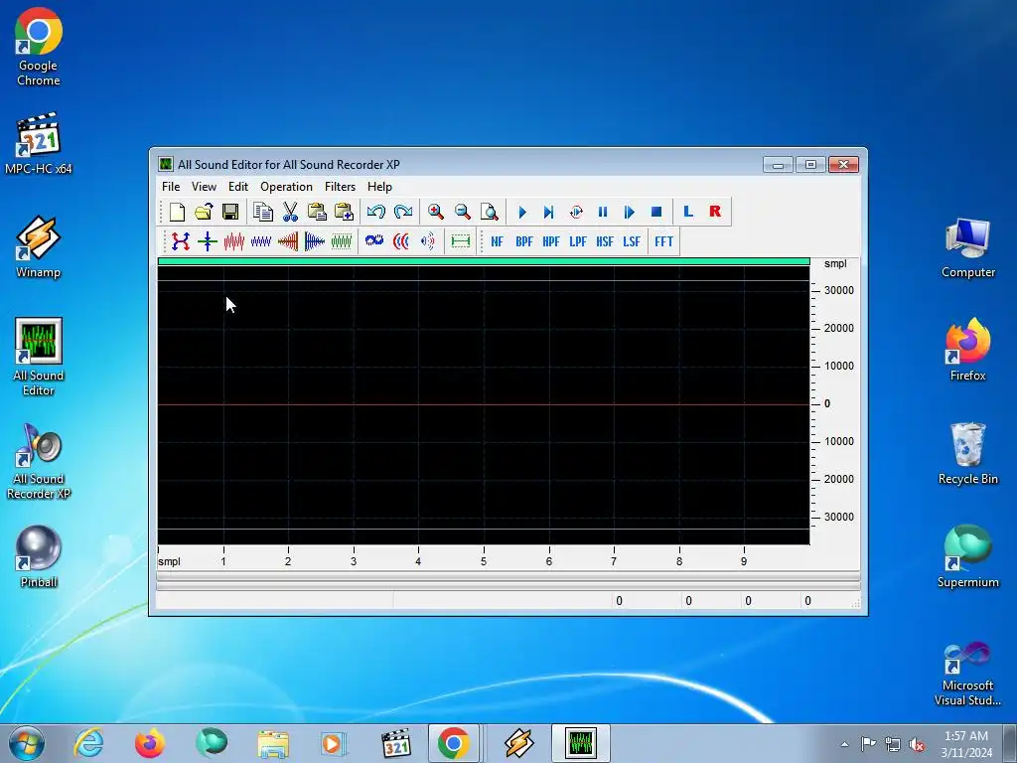
Task: Open the File menu
Action: pos(171,186)
